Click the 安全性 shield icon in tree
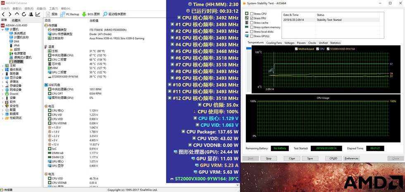 7,106
